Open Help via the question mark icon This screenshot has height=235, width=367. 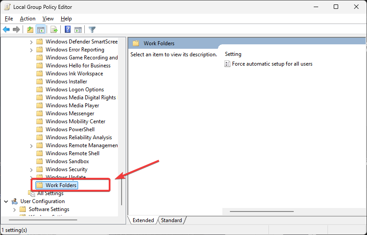(x=68, y=30)
